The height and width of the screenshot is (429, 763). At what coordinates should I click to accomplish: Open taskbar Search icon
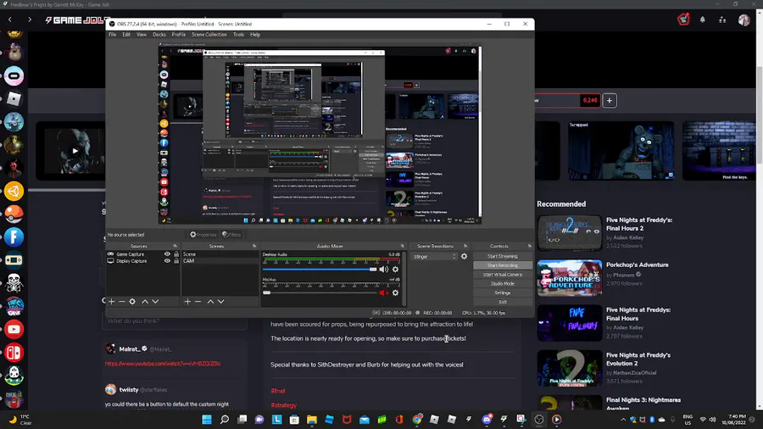coord(225,420)
